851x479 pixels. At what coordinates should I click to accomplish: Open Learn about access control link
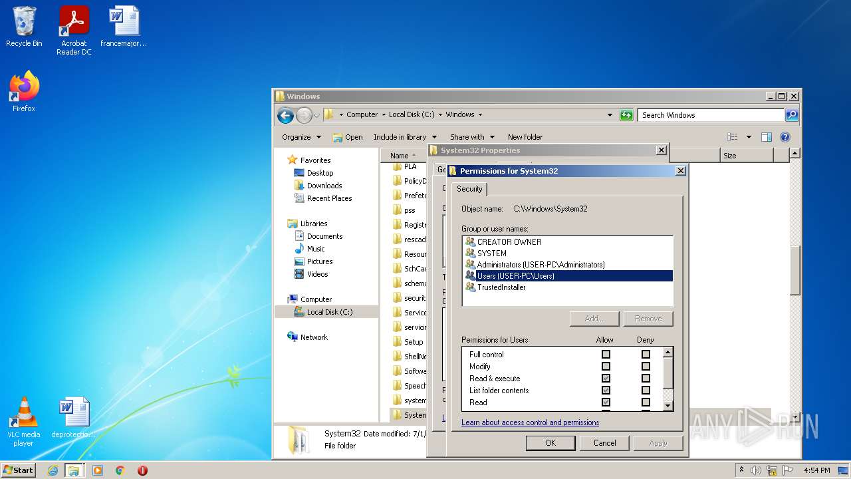(530, 422)
